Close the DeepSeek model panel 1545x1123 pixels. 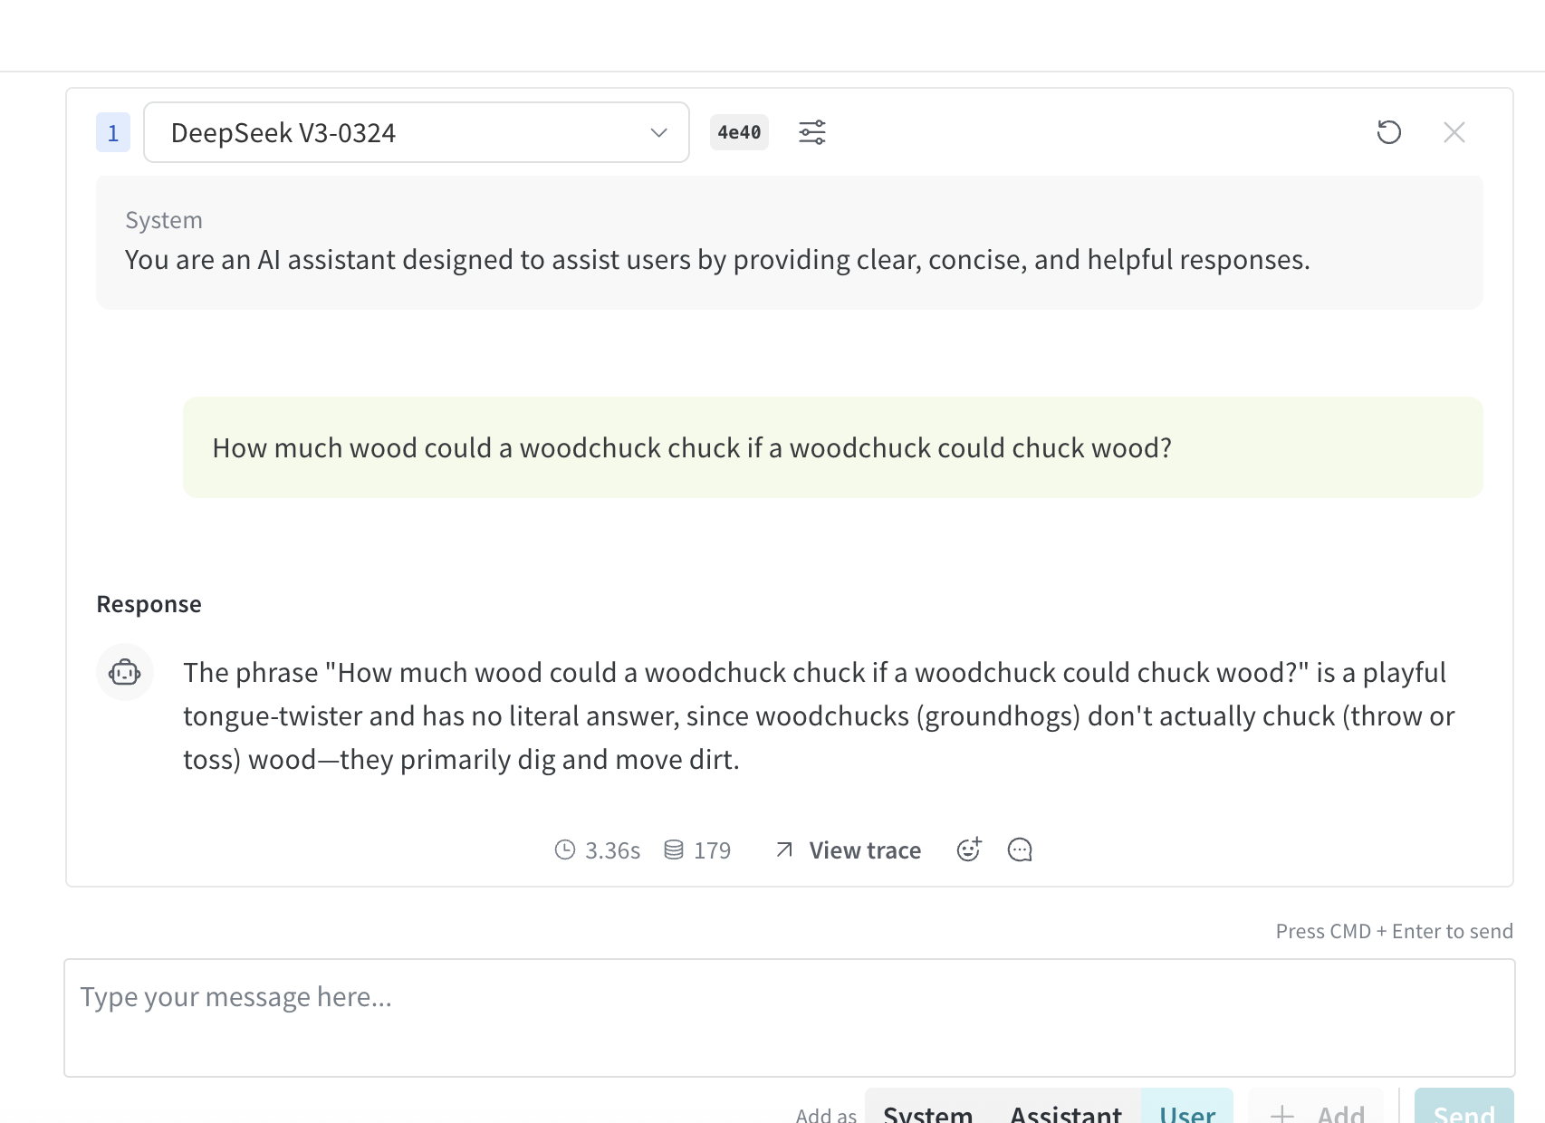click(x=1454, y=132)
